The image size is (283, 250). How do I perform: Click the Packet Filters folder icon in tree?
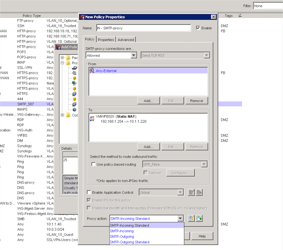[68, 58]
